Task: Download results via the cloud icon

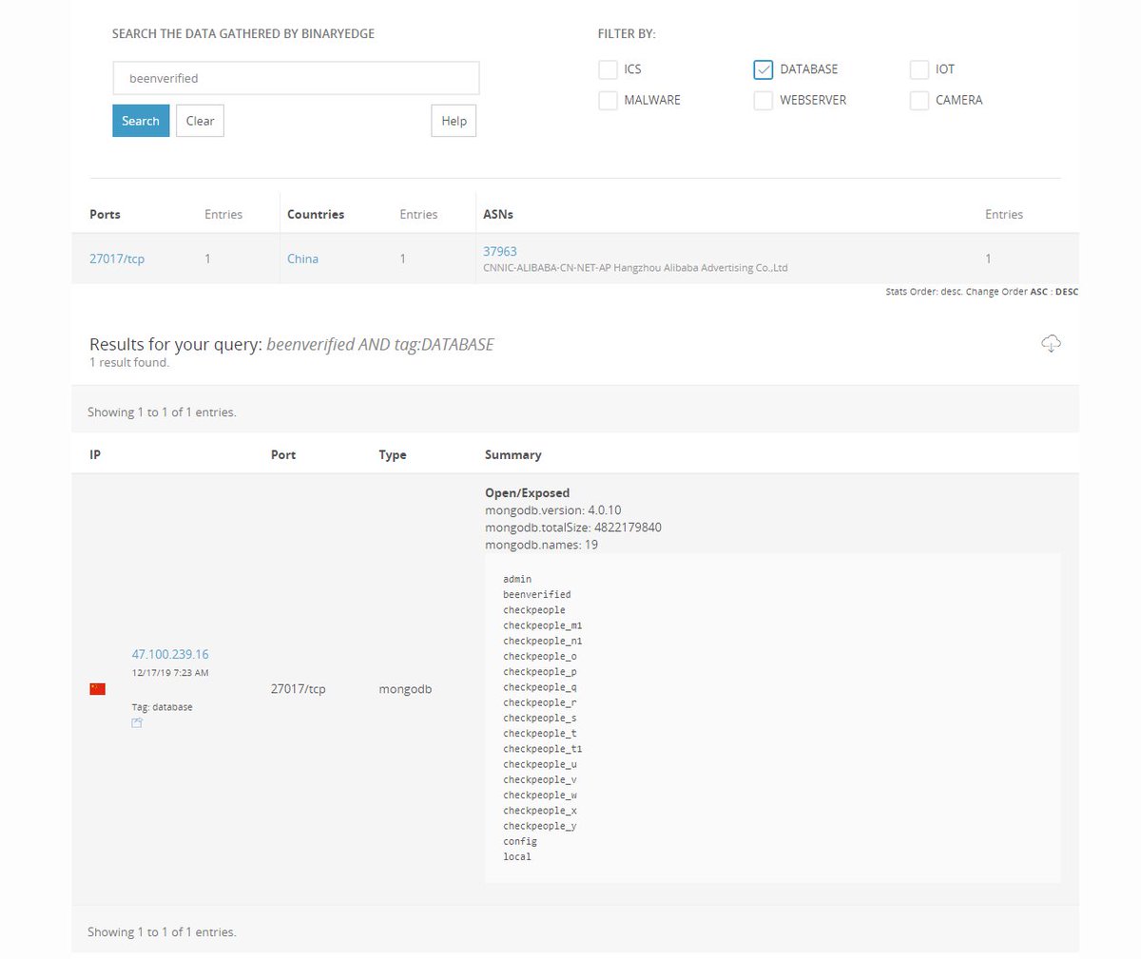Action: [x=1051, y=344]
